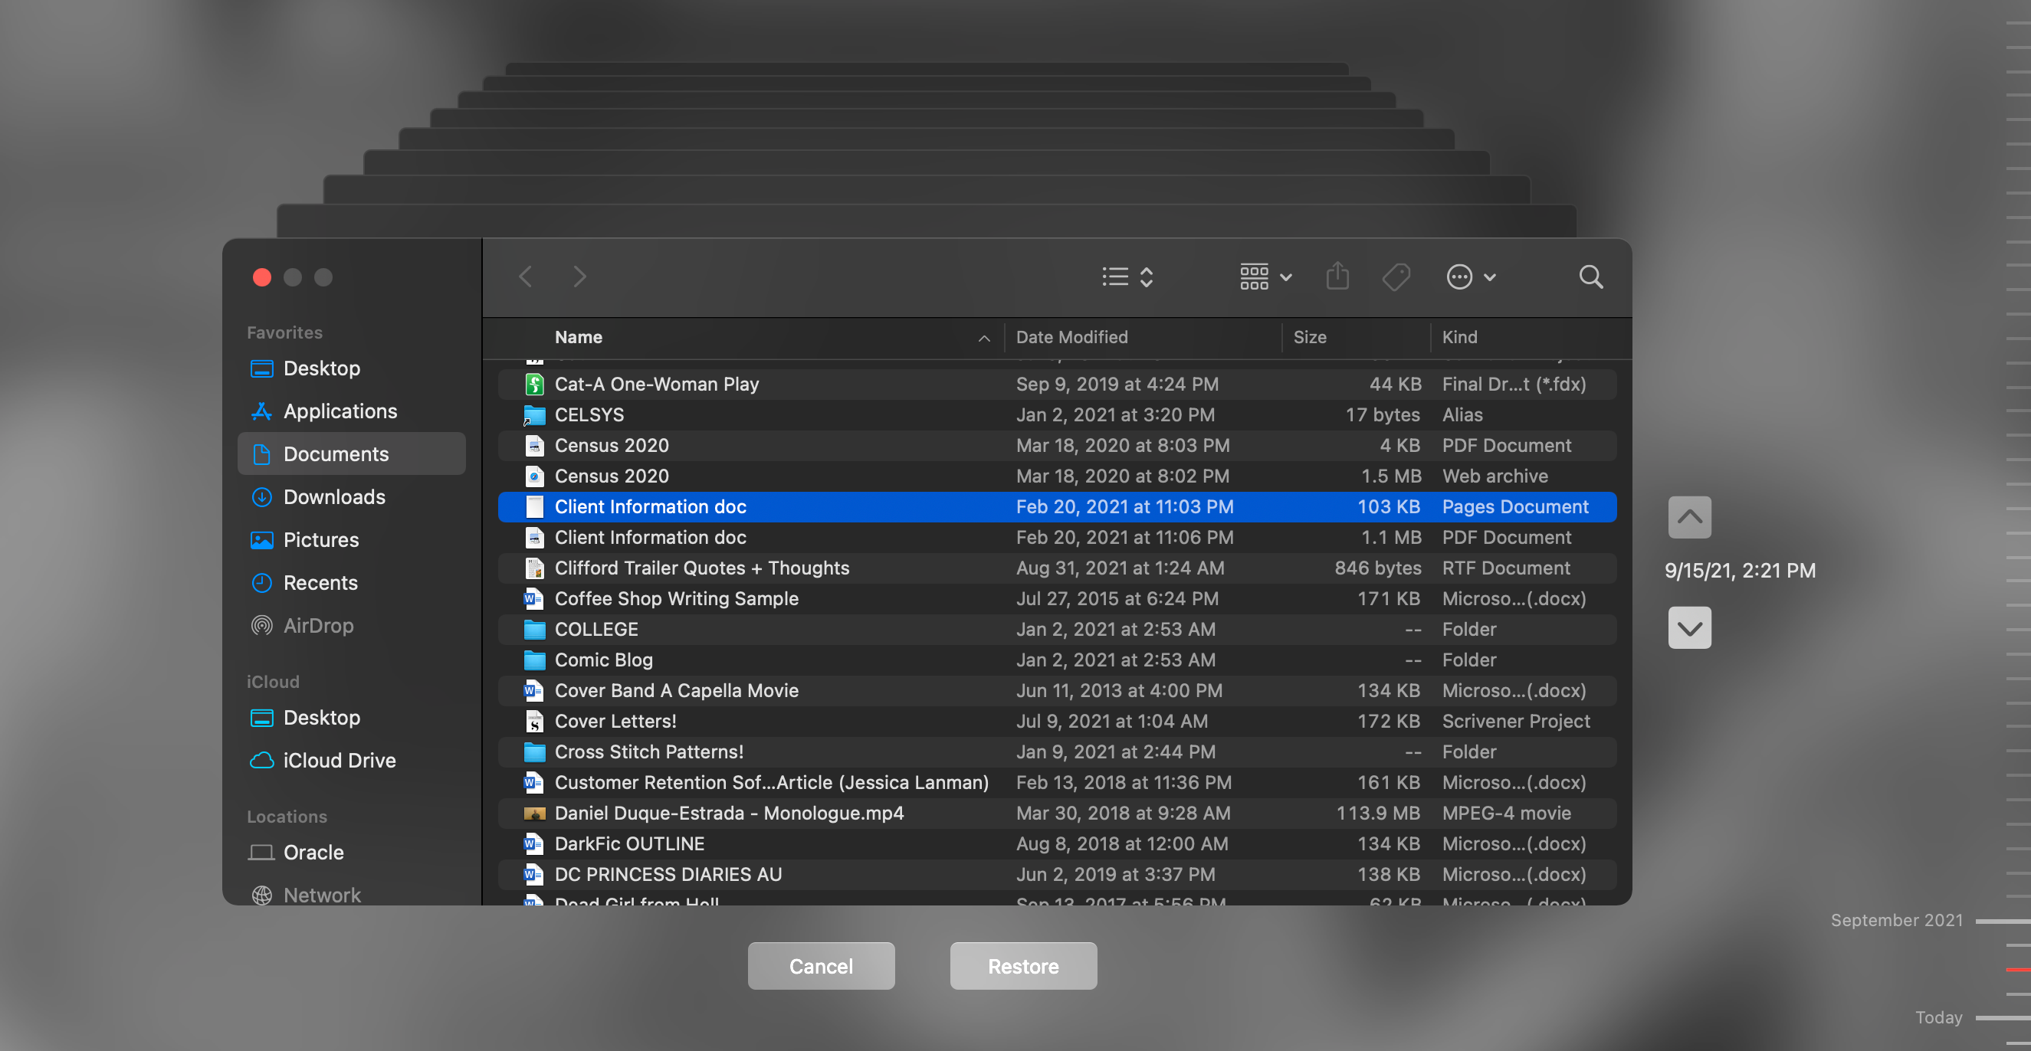This screenshot has height=1051, width=2031.
Task: Restore the selected Client Information doc
Action: tap(1022, 966)
